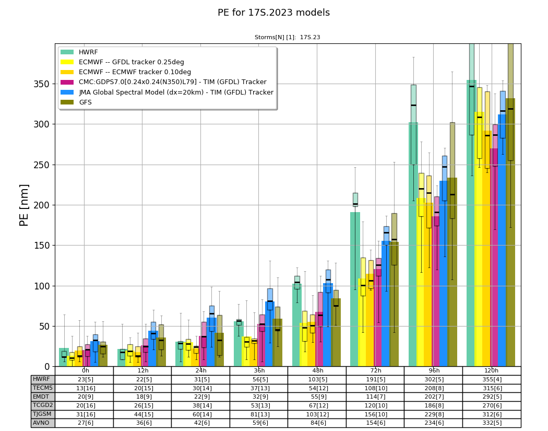Click the PE [nm] y-axis label
548x431 pixels.
click(x=23, y=205)
